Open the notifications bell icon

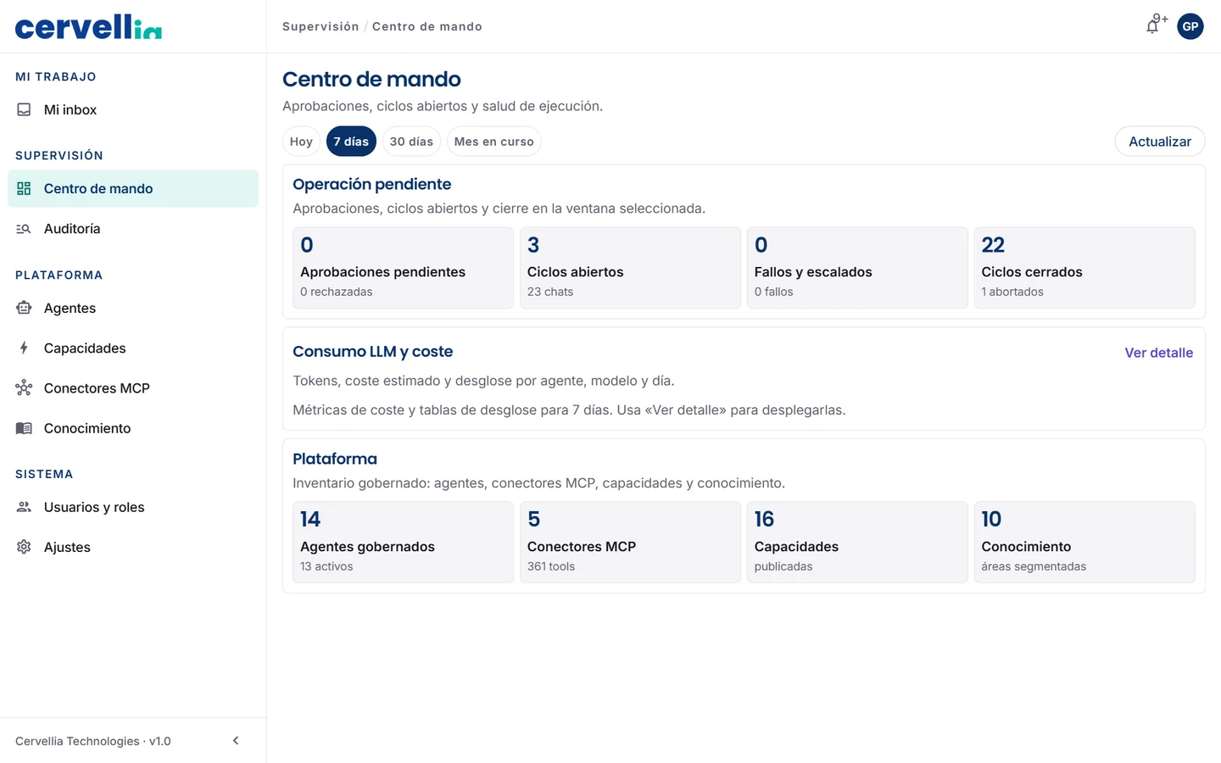coord(1152,26)
